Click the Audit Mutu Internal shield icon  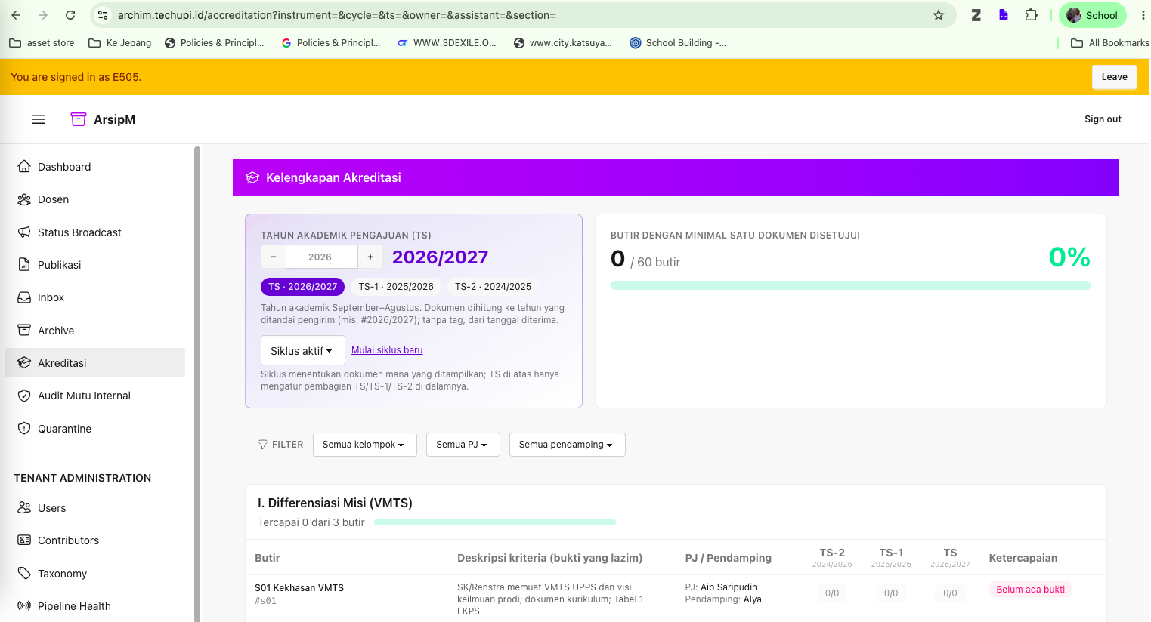[x=24, y=396]
